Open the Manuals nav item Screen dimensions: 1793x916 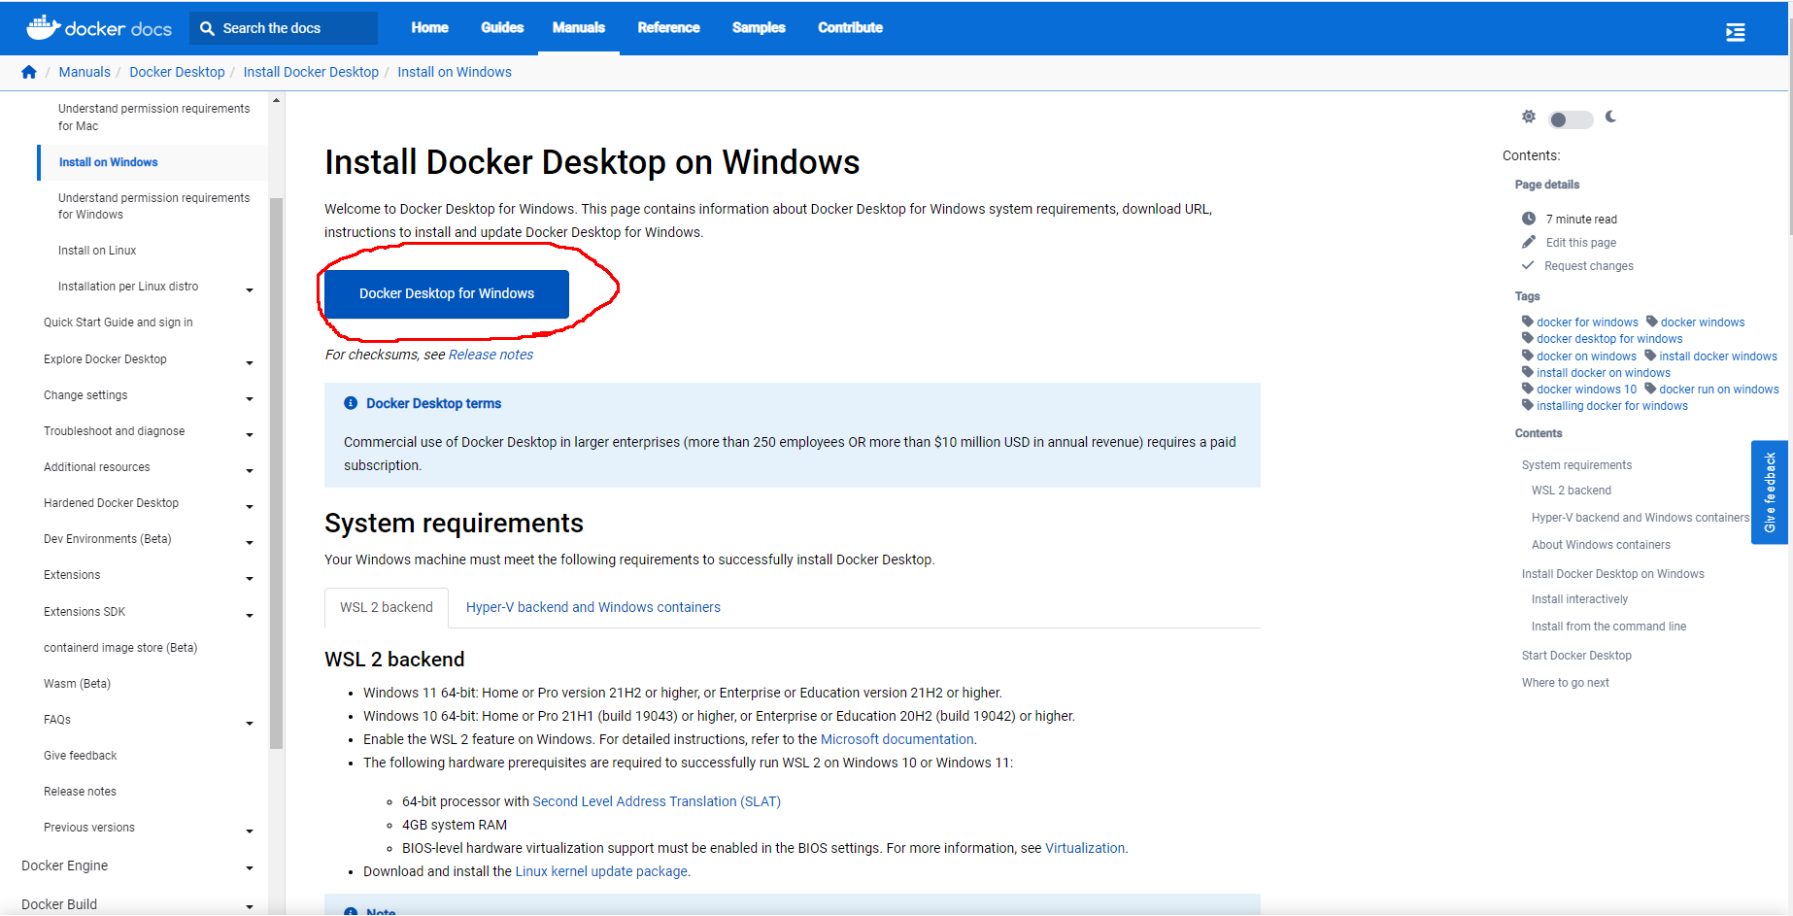(579, 27)
